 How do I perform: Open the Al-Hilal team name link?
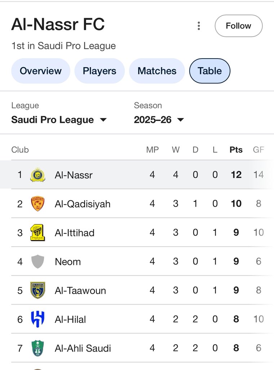coord(70,319)
